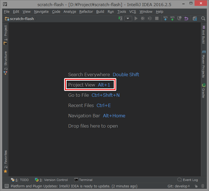Minimize the IntelliJ IDEA window
The image size is (209, 191).
183,4
